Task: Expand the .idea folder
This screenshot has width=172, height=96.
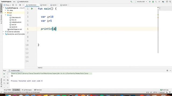Action: pyautogui.click(x=5, y=10)
